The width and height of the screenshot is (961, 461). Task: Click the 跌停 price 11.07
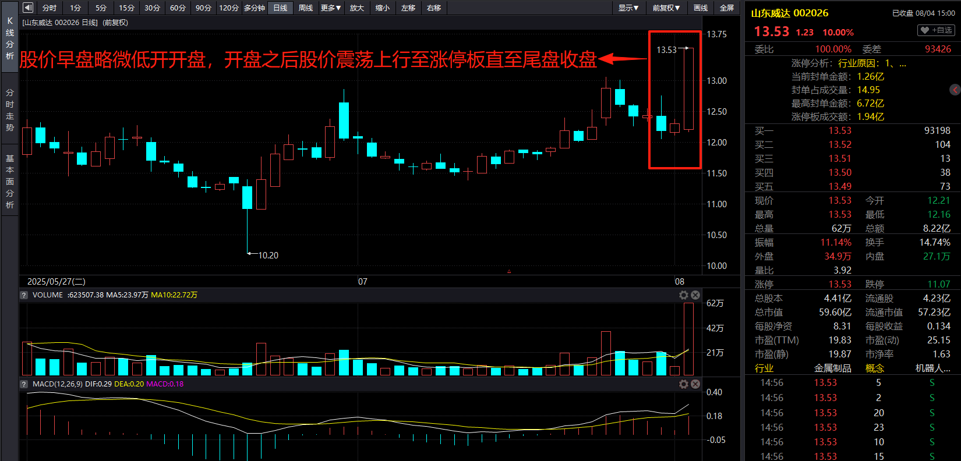(939, 285)
